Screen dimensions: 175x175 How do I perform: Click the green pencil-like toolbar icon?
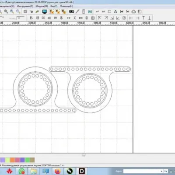point(37,11)
